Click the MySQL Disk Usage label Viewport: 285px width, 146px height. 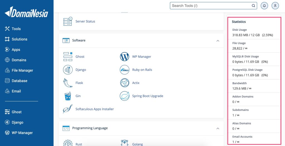coord(245,57)
